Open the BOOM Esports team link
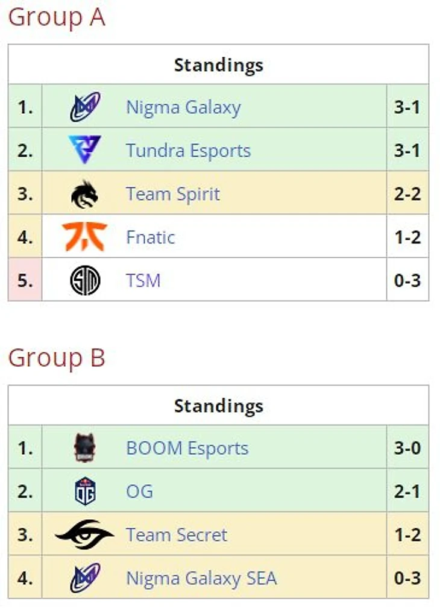 [x=187, y=448]
